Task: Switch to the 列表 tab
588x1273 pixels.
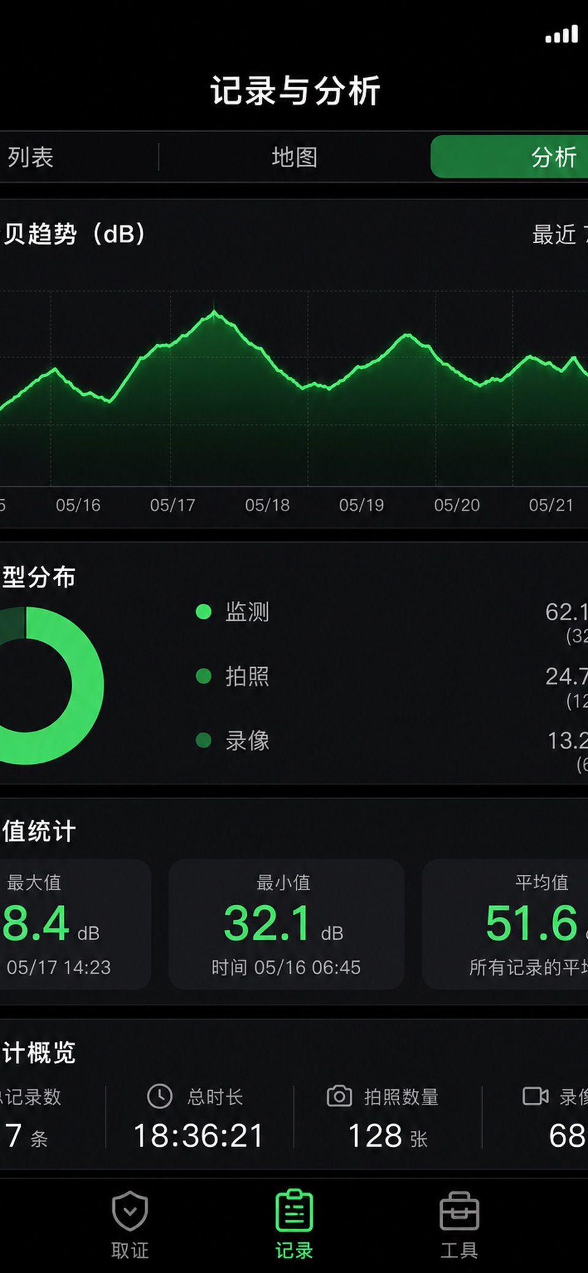Action: 31,157
